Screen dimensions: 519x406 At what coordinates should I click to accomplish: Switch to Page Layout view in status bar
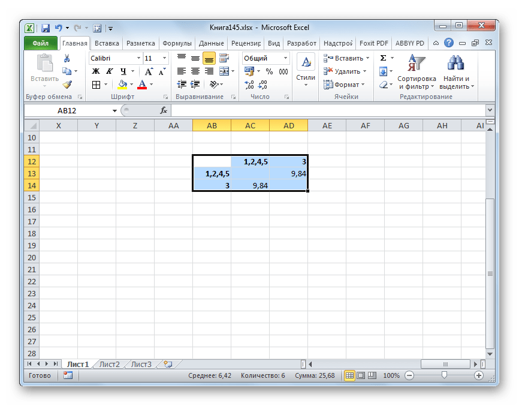(x=361, y=375)
